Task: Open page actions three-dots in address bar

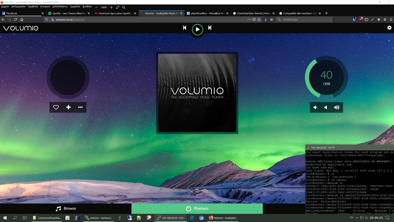Action: 249,20
